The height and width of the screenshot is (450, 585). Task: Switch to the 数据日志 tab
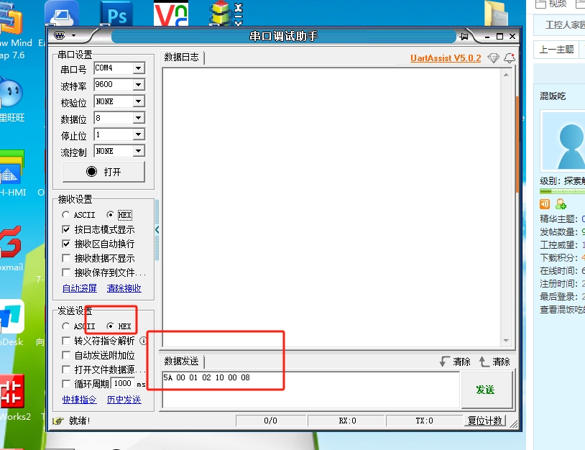tap(182, 58)
